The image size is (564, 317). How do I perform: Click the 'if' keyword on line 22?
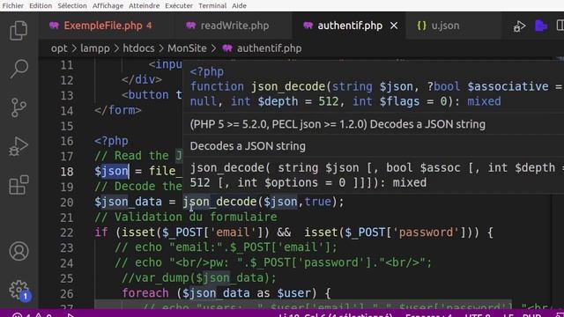(101, 232)
